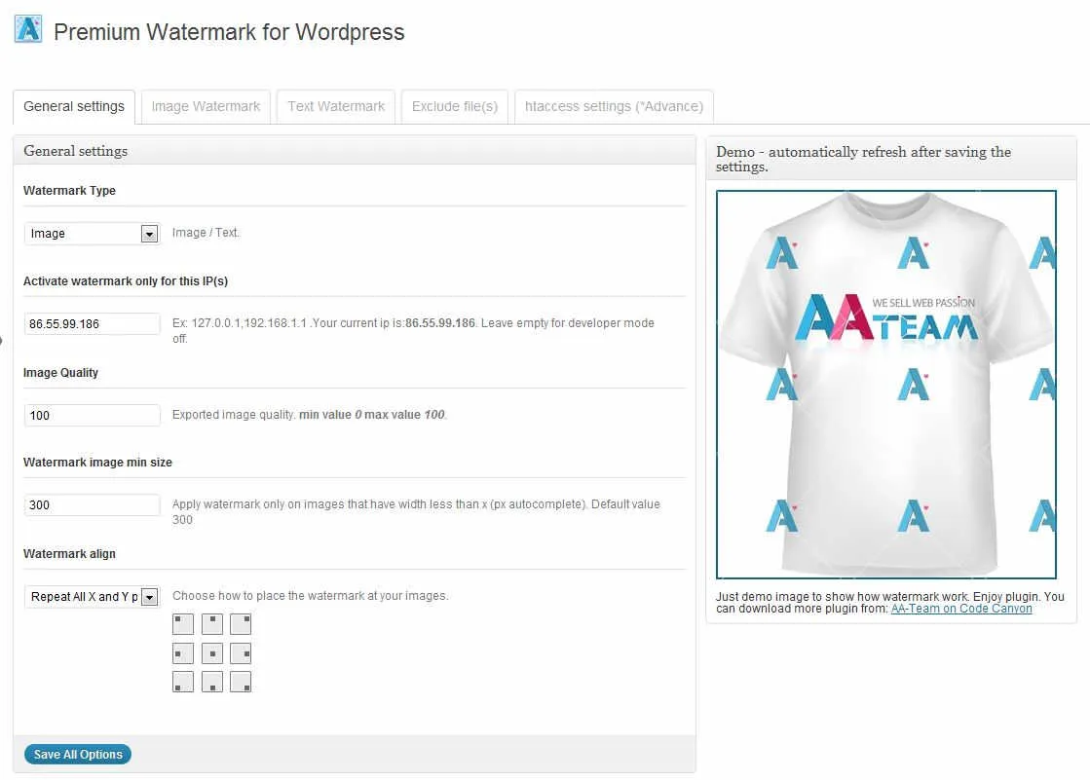Follow the AA-Team on Code Canyon link
The width and height of the screenshot is (1090, 780).
961,609
